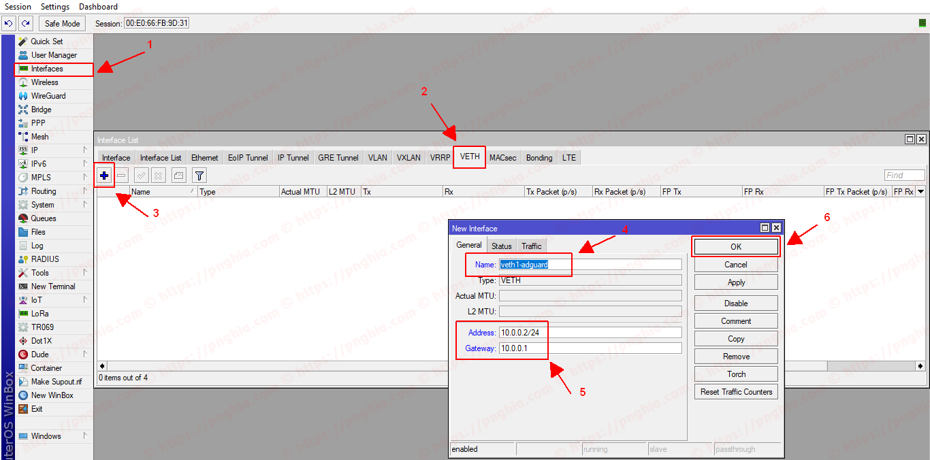Open the column selector dropdown arrow
Viewport: 930px width, 460px height.
(920, 192)
